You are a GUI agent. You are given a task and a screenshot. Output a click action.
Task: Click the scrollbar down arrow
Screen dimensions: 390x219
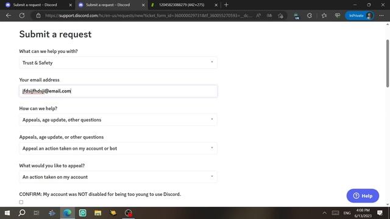[388, 204]
